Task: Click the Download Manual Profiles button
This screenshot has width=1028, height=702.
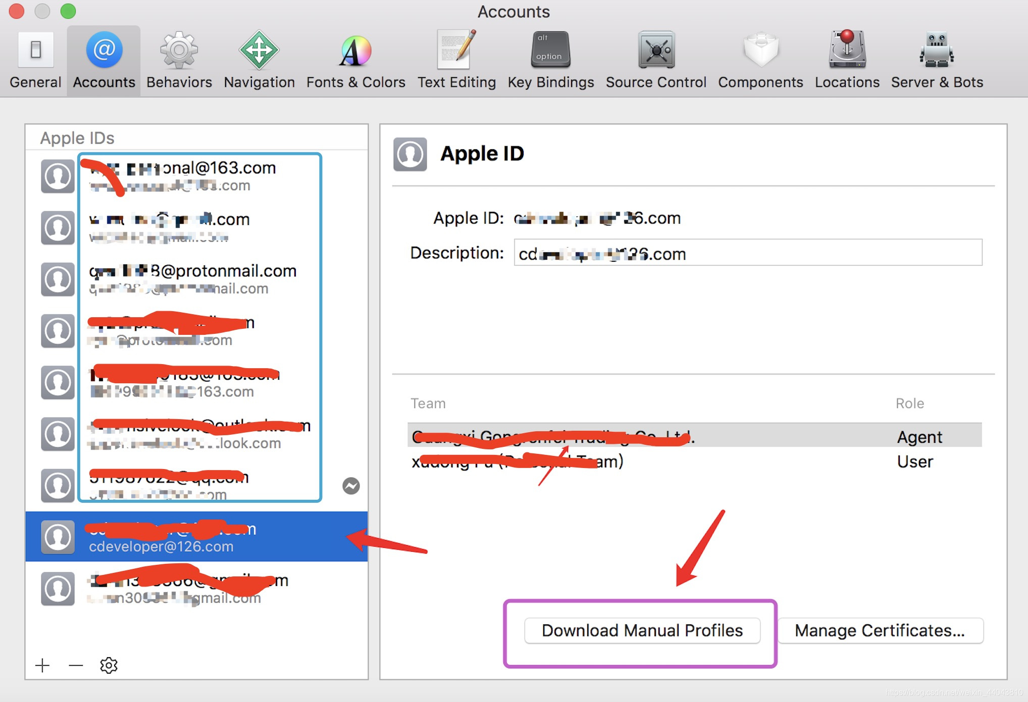Action: 642,630
